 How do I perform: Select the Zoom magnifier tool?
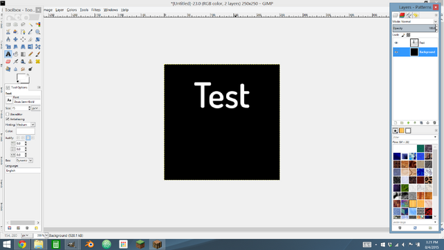coord(37,32)
